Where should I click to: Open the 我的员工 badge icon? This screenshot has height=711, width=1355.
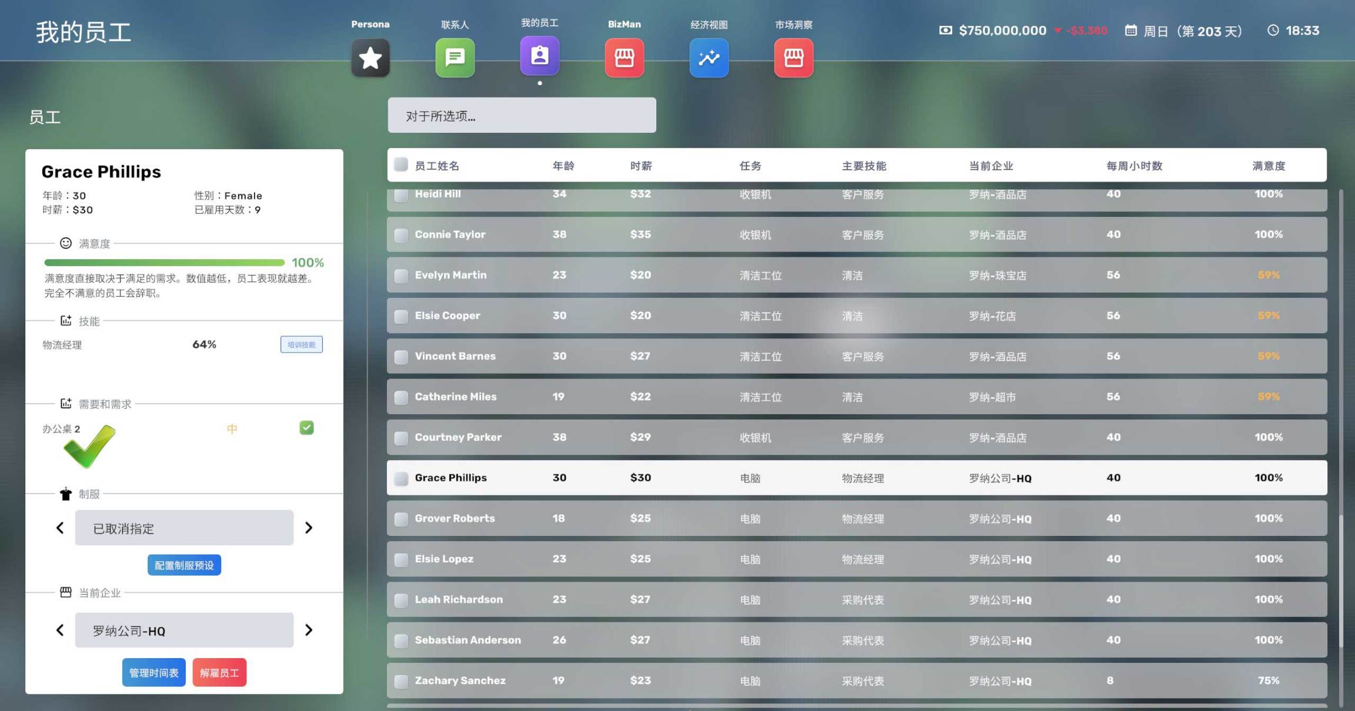(x=540, y=56)
